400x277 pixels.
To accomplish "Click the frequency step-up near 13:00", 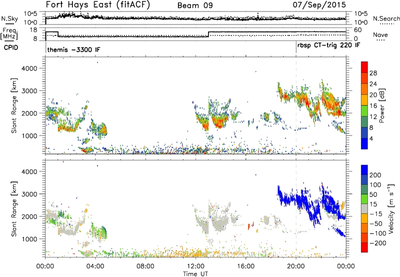I will click(x=208, y=34).
